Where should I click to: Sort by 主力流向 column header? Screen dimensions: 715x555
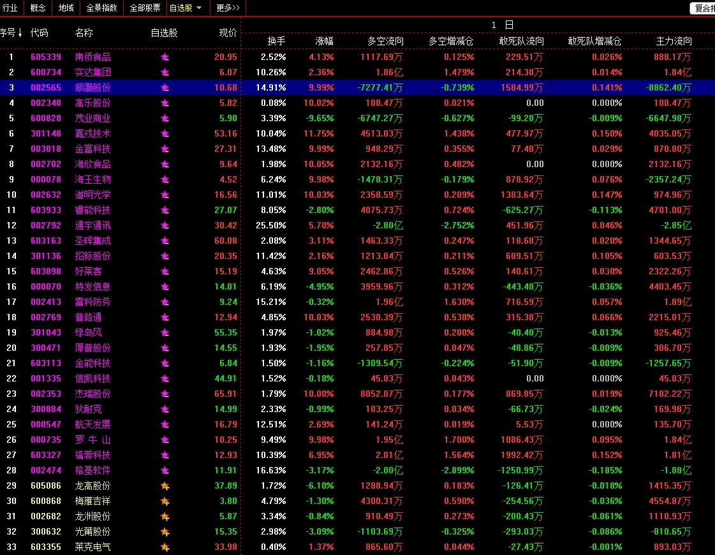[674, 41]
